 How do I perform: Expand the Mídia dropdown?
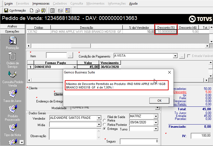pyautogui.click(x=99, y=124)
